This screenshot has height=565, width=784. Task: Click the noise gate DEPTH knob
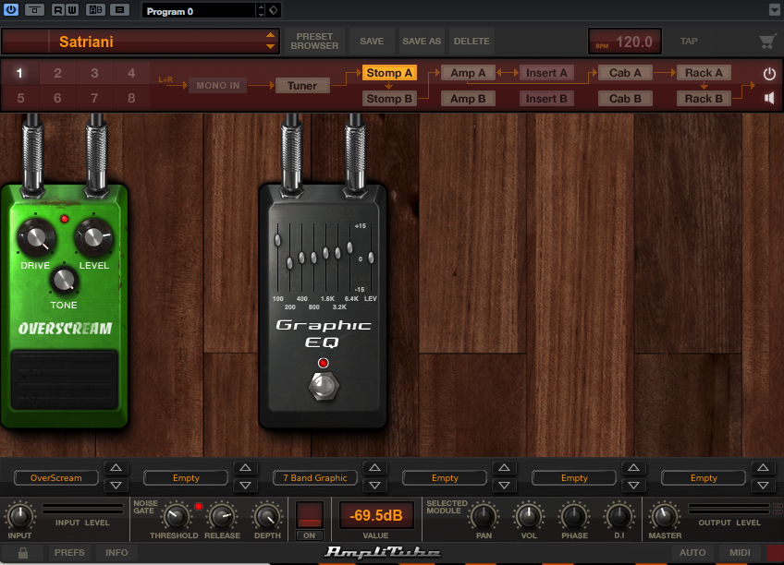(x=267, y=516)
